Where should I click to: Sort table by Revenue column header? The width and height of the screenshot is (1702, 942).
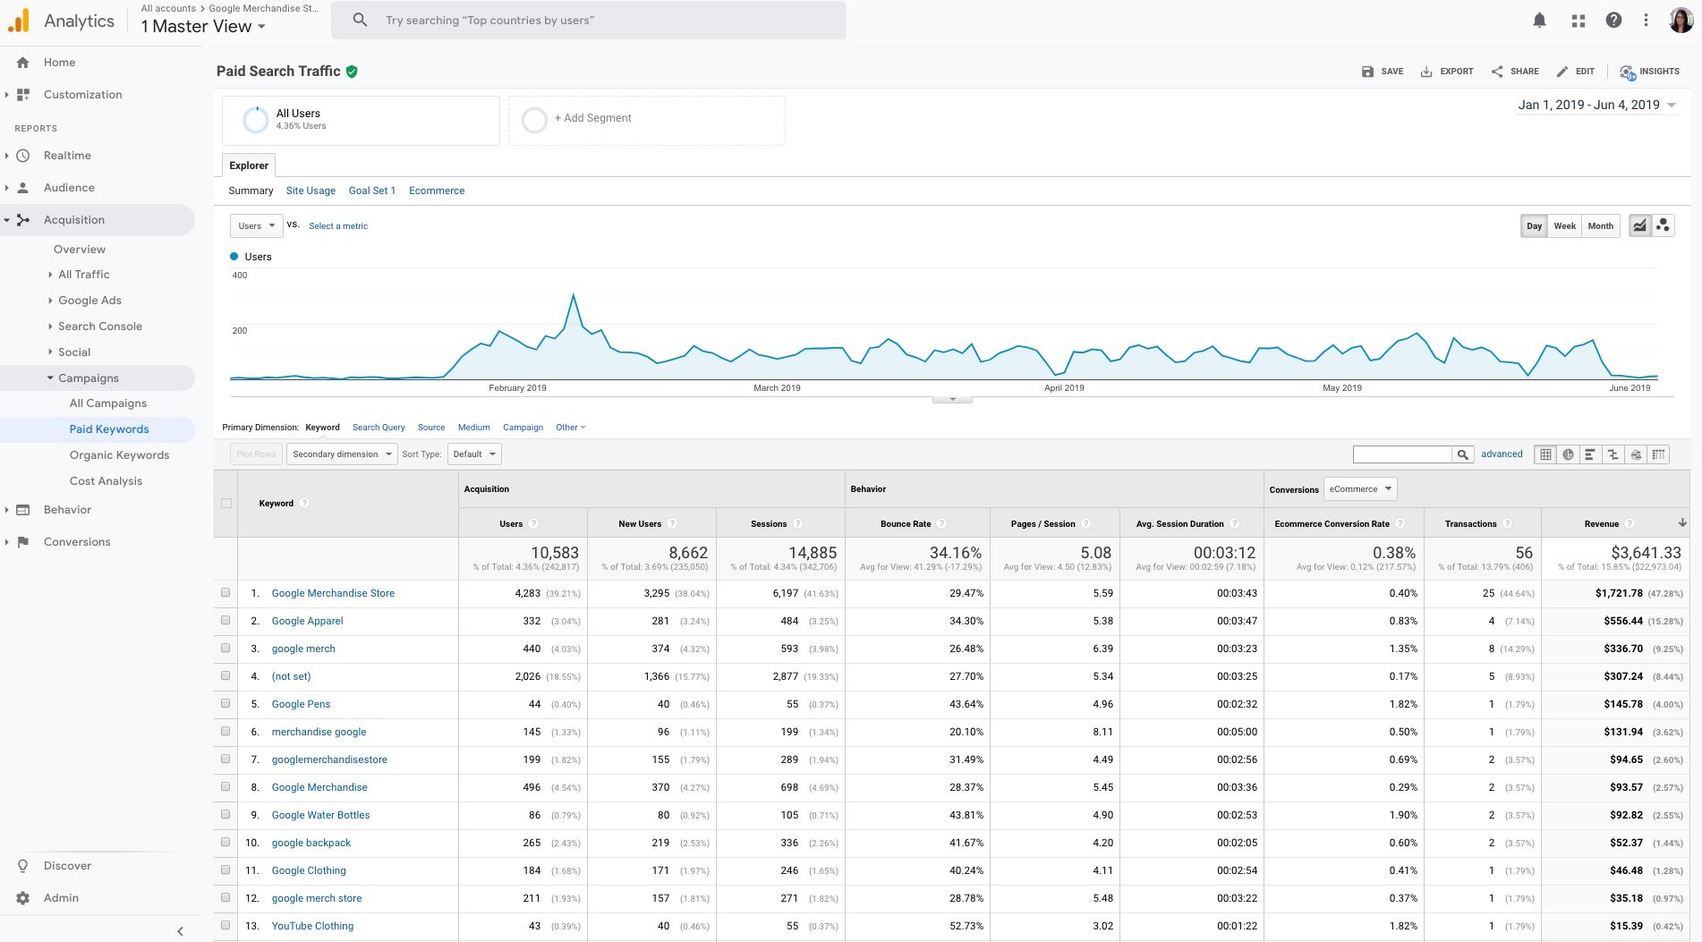(1601, 524)
